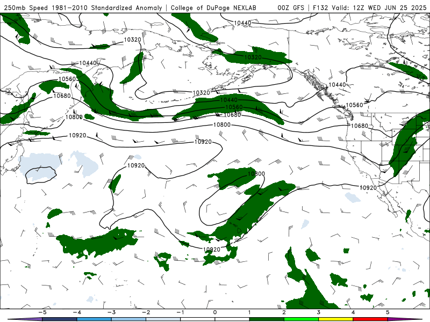Click the '00Z GFS' model run label
This screenshot has height=322, width=430.
click(x=291, y=8)
